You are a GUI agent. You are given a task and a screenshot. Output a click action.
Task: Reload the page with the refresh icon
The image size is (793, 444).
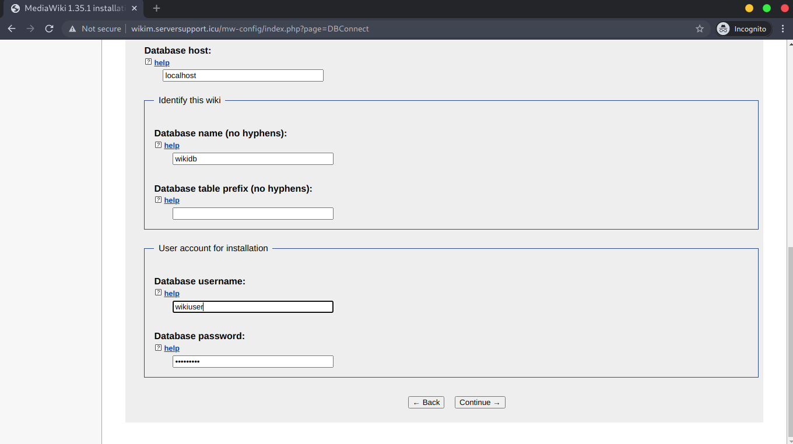pyautogui.click(x=49, y=29)
